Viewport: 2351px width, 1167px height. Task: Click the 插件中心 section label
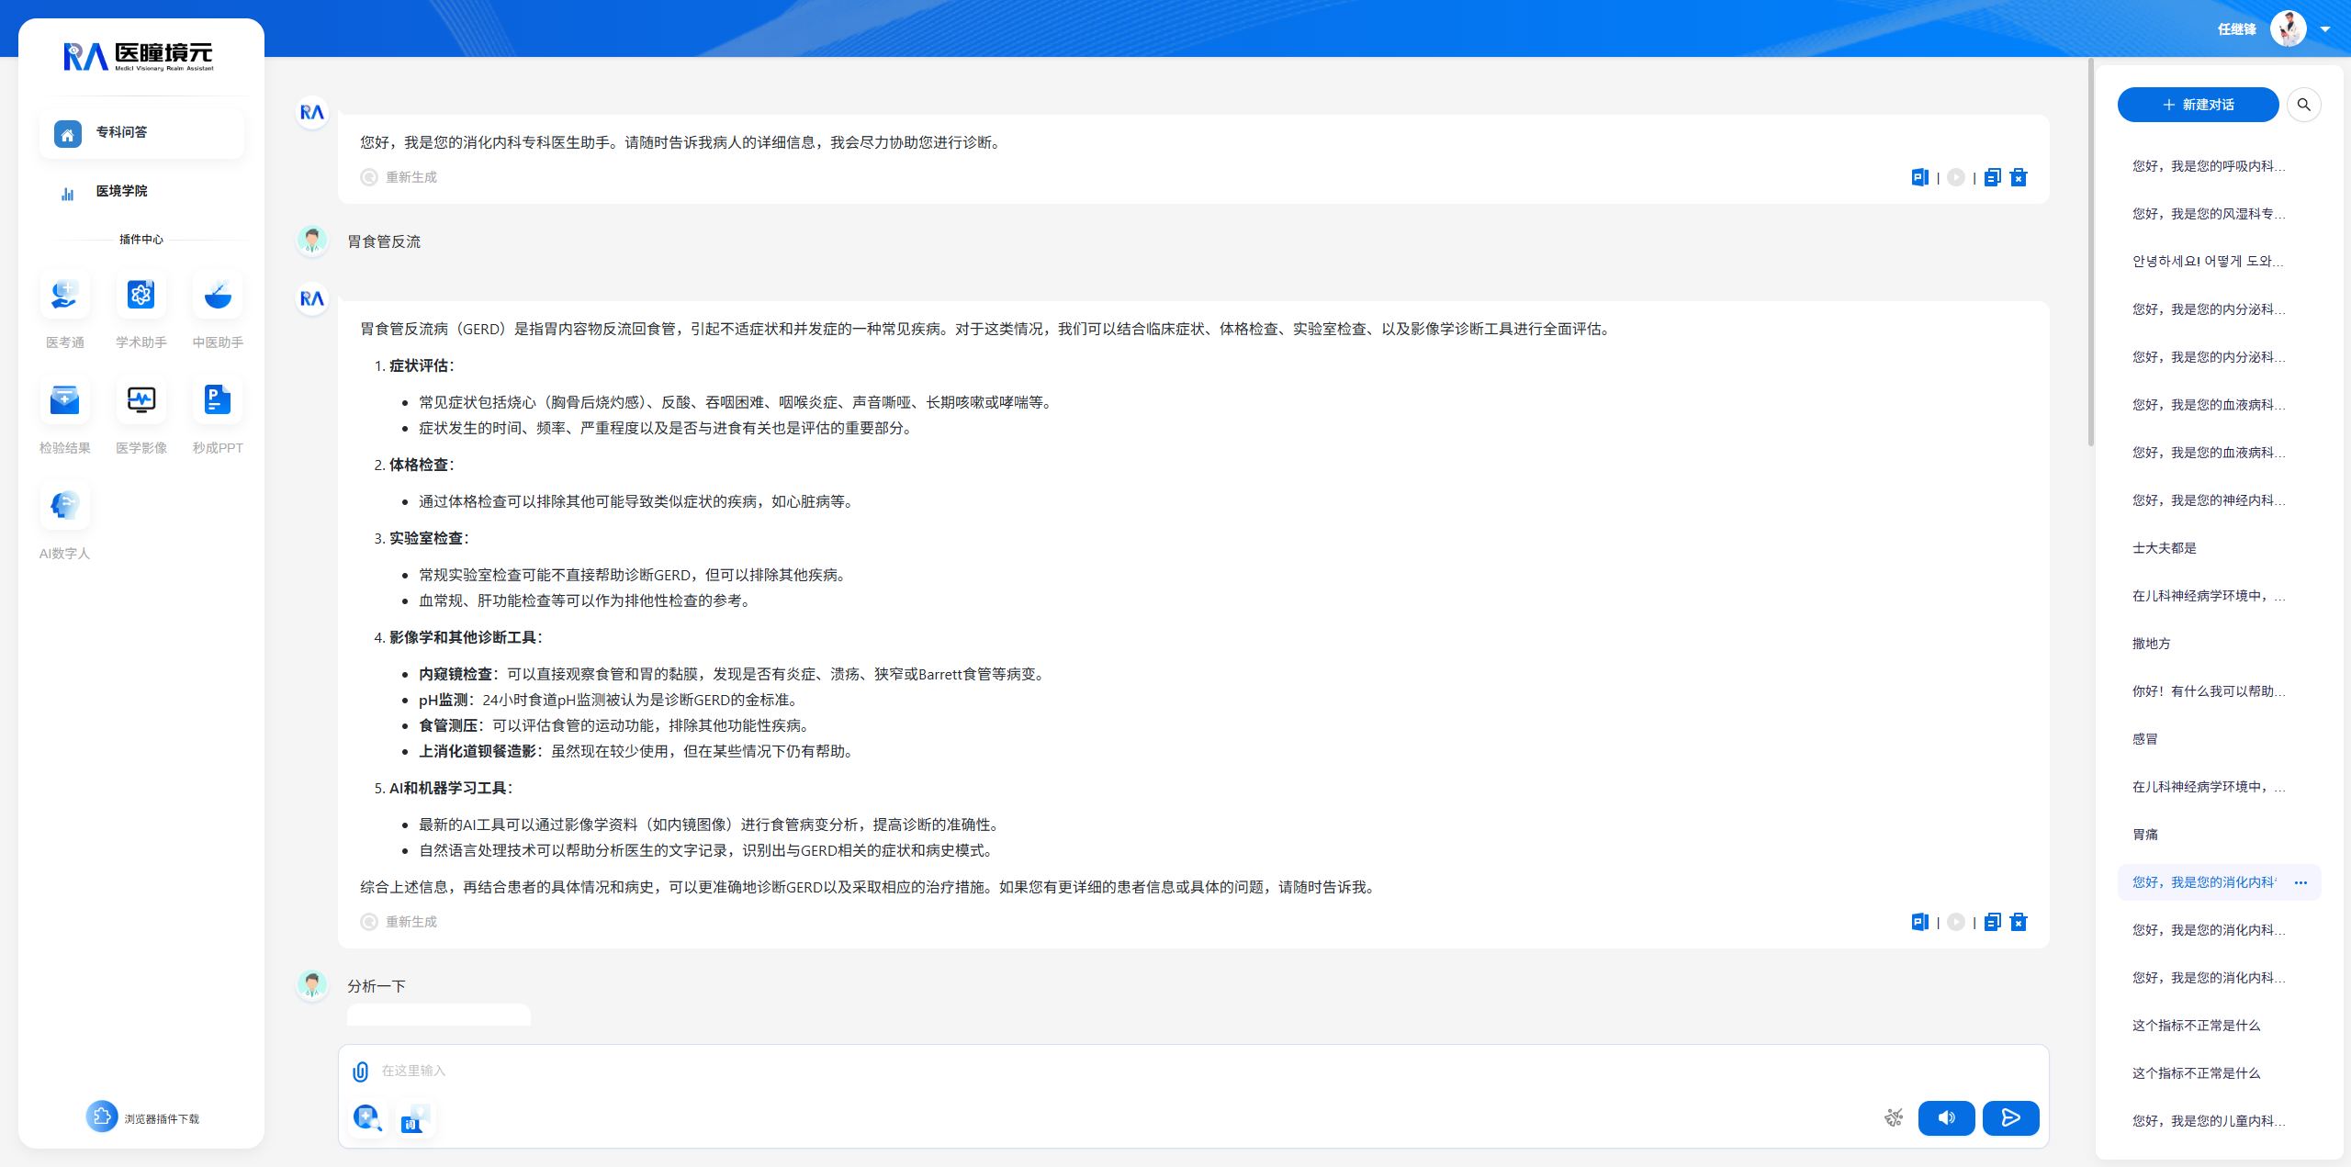click(x=141, y=240)
